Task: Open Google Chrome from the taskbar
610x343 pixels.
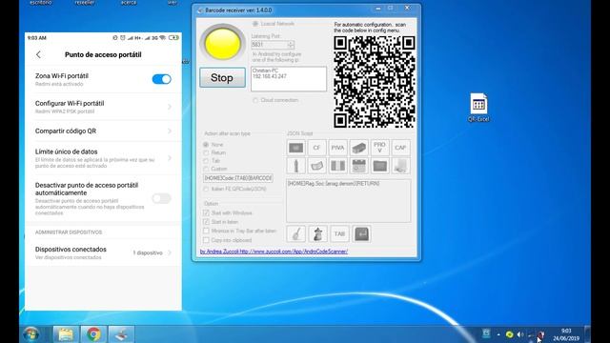Action: click(93, 334)
